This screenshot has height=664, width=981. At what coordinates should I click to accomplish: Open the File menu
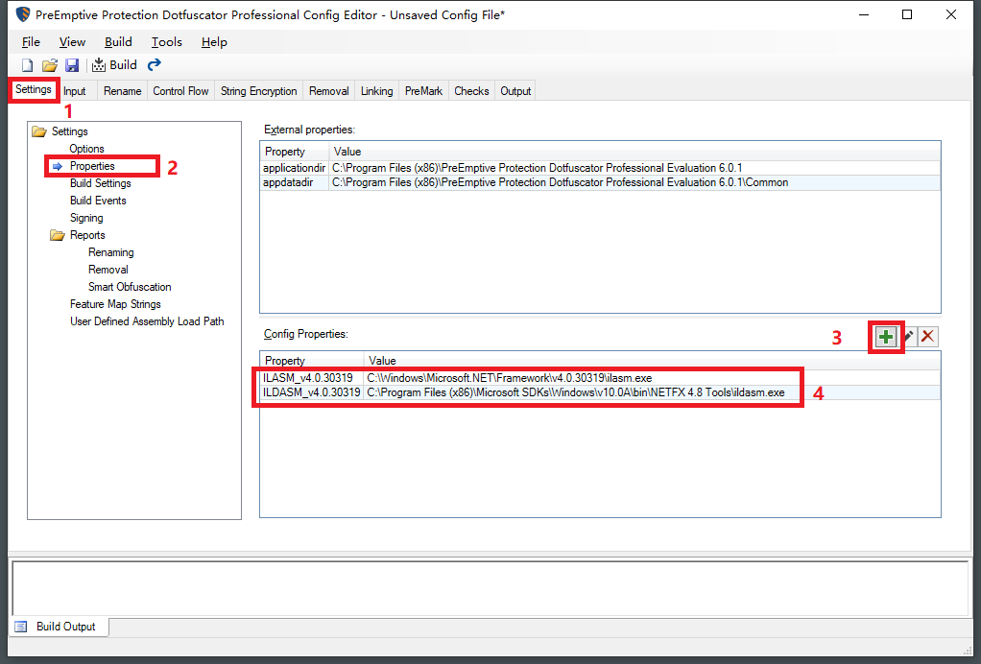[x=31, y=42]
